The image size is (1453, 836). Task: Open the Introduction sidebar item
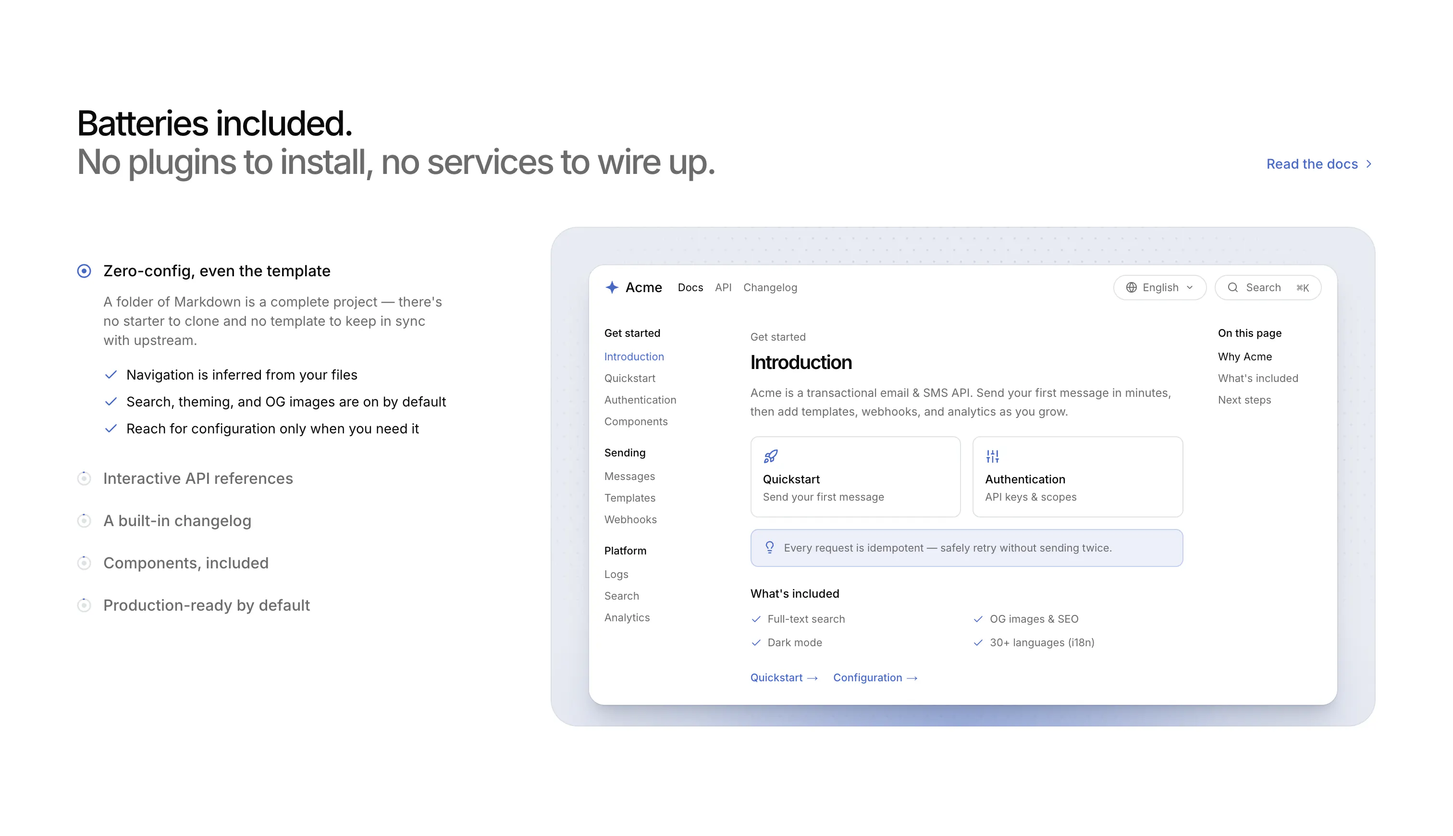(x=634, y=357)
